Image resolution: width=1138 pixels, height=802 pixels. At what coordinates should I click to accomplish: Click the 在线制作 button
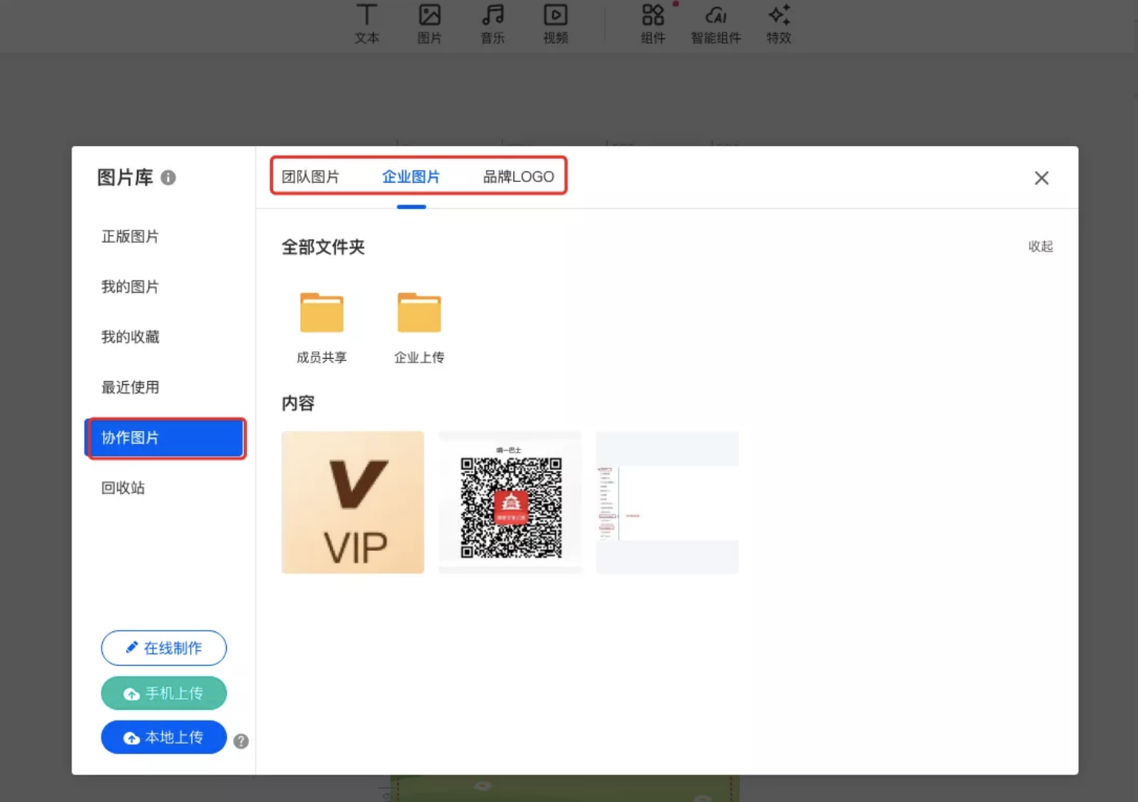click(164, 648)
